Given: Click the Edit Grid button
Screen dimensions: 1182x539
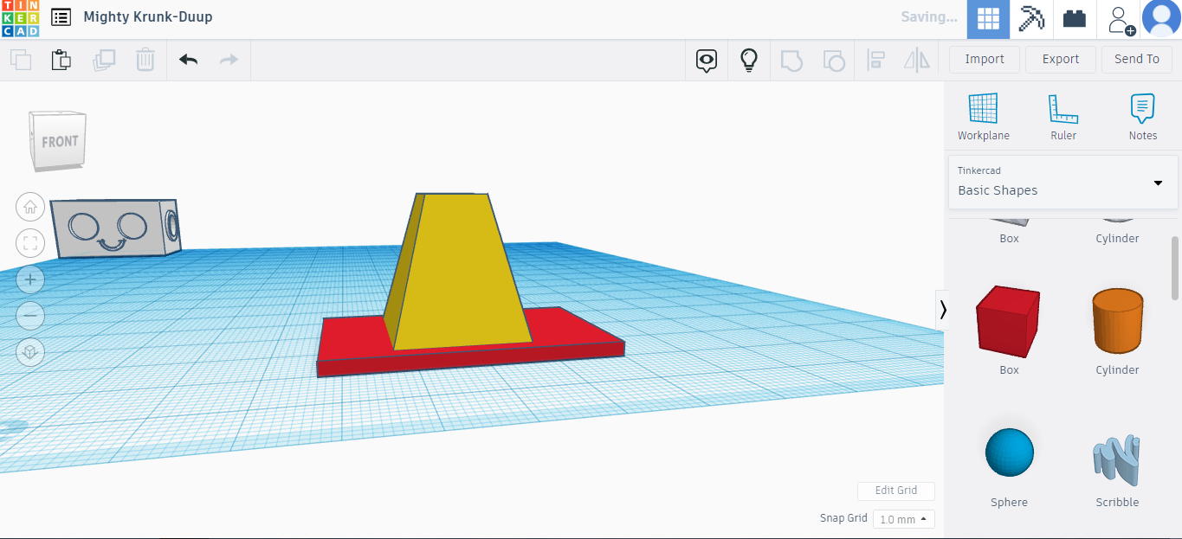Looking at the screenshot, I should 896,491.
